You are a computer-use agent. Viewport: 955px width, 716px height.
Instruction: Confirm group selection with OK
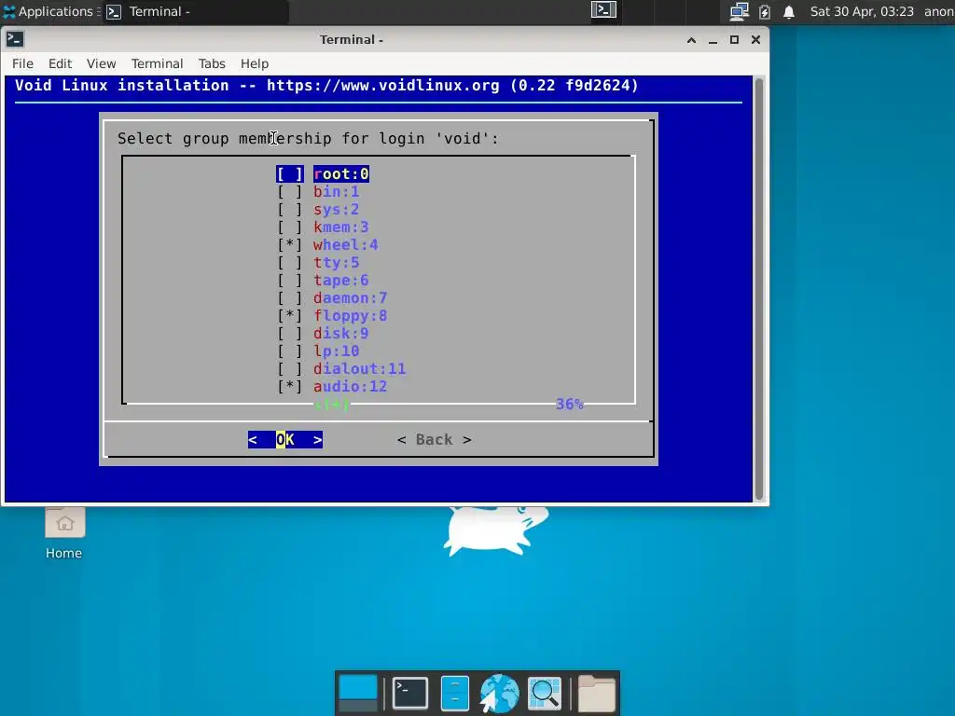pos(285,440)
